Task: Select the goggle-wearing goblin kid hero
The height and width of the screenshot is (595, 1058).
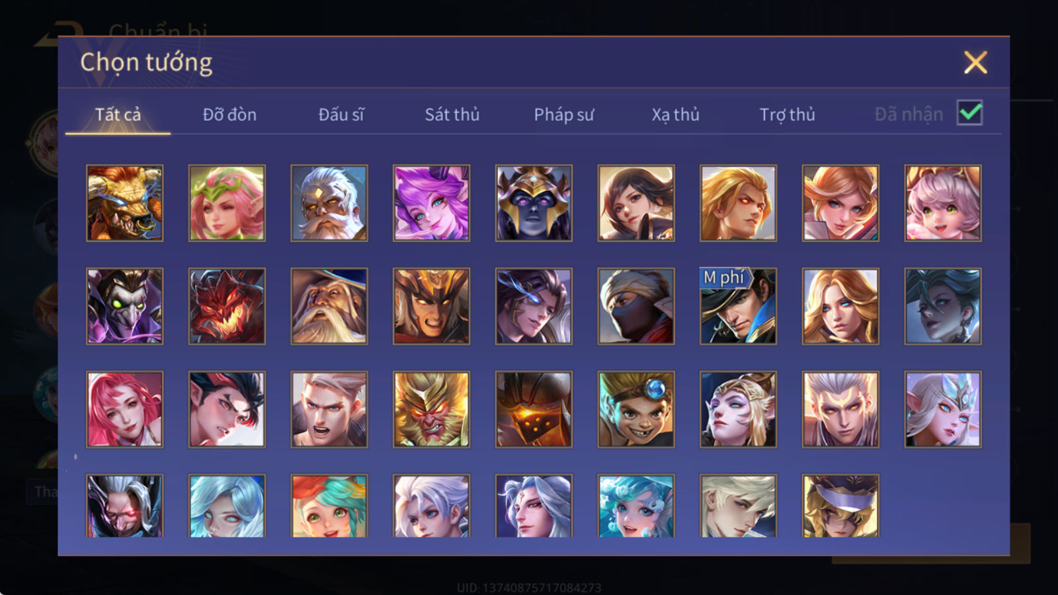Action: (636, 409)
